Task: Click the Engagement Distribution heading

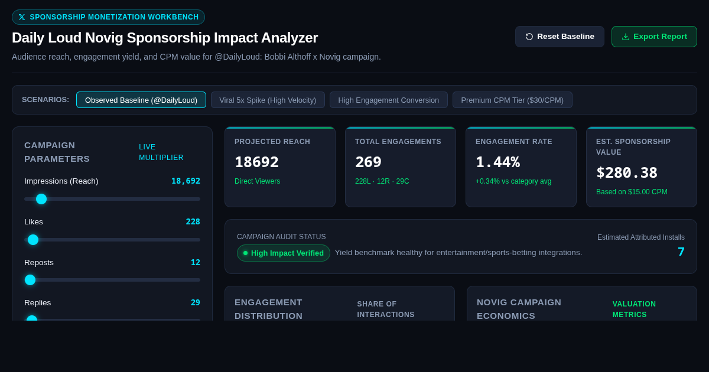Action: pos(269,309)
